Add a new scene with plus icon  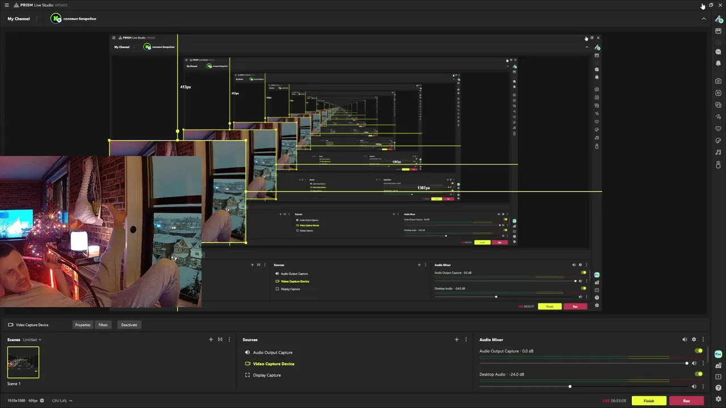(x=211, y=339)
